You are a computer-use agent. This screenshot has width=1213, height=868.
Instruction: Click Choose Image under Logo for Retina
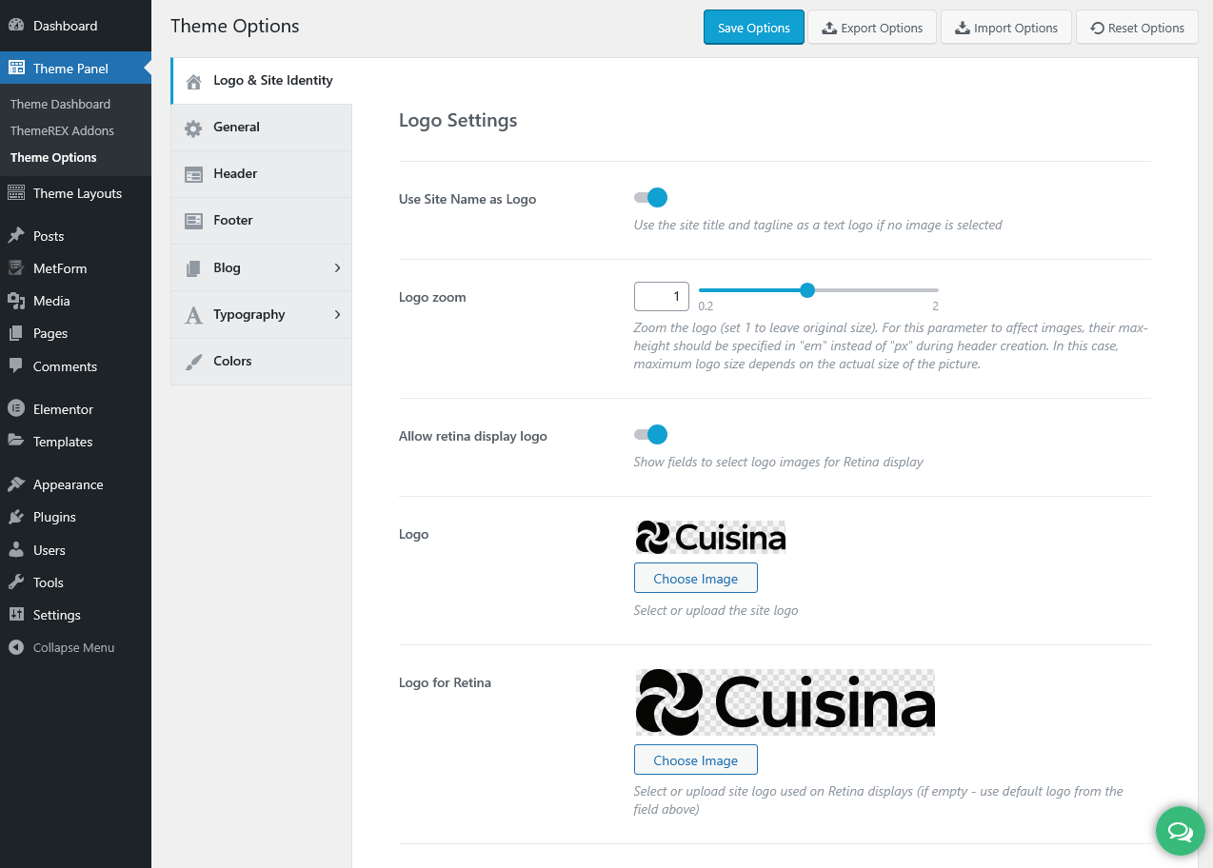coord(695,760)
